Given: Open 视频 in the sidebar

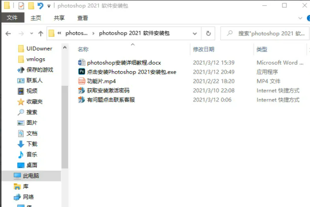Looking at the screenshot, I should click(32, 91).
